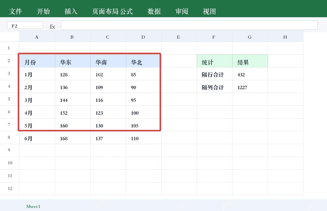Select column D header
The image size is (327, 211).
click(144, 37)
